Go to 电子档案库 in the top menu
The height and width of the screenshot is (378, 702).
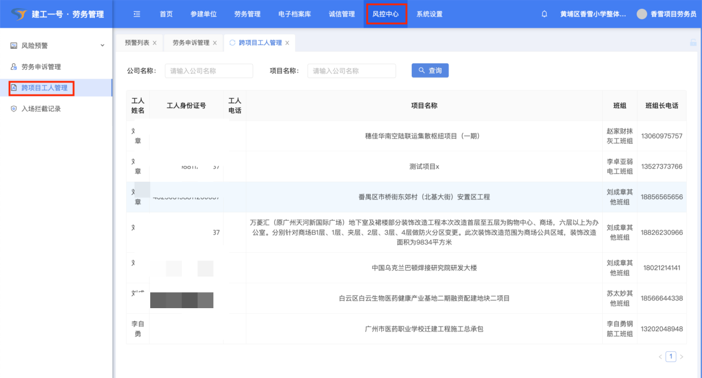(294, 14)
